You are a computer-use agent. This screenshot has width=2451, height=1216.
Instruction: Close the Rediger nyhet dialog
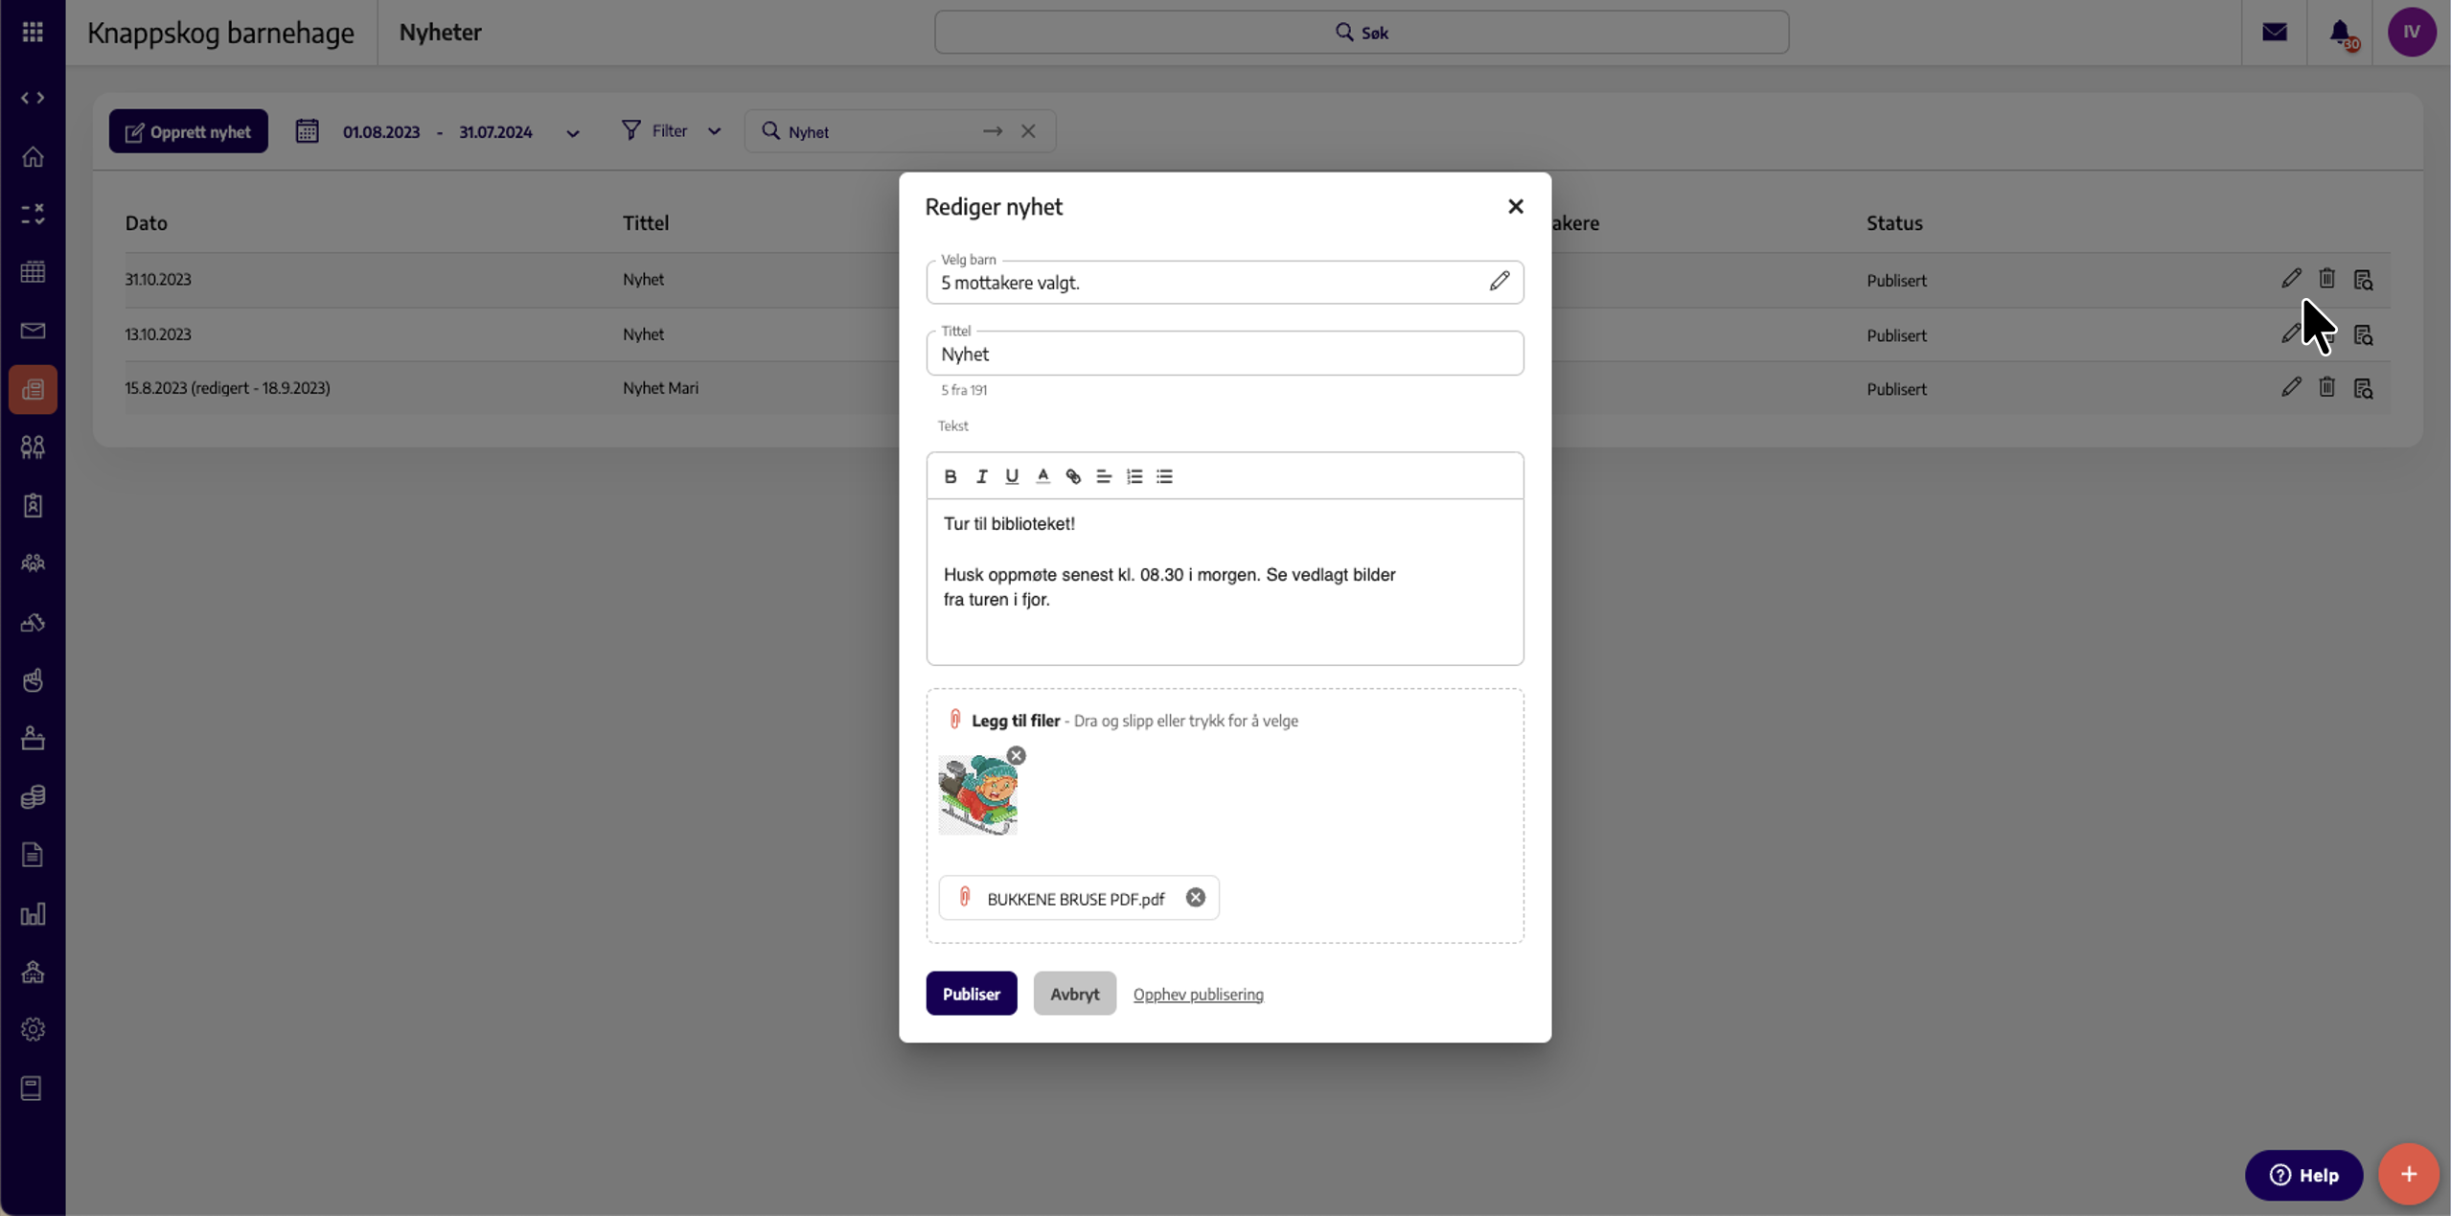click(x=1516, y=206)
